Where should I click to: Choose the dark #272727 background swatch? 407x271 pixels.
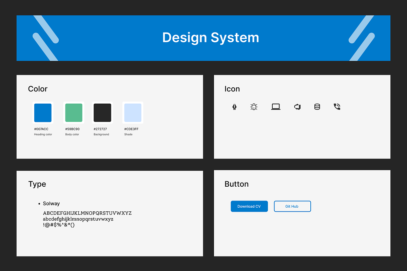102,113
